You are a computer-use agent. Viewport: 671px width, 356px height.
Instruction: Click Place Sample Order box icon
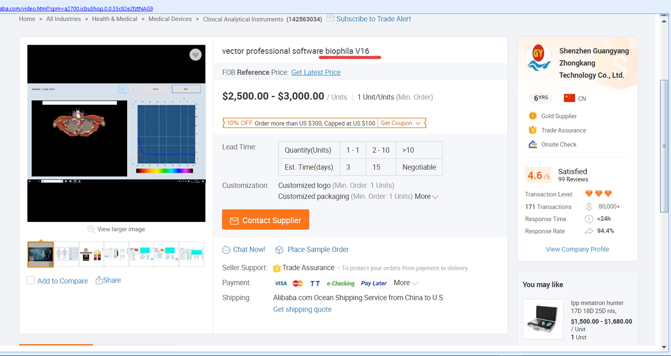point(279,250)
